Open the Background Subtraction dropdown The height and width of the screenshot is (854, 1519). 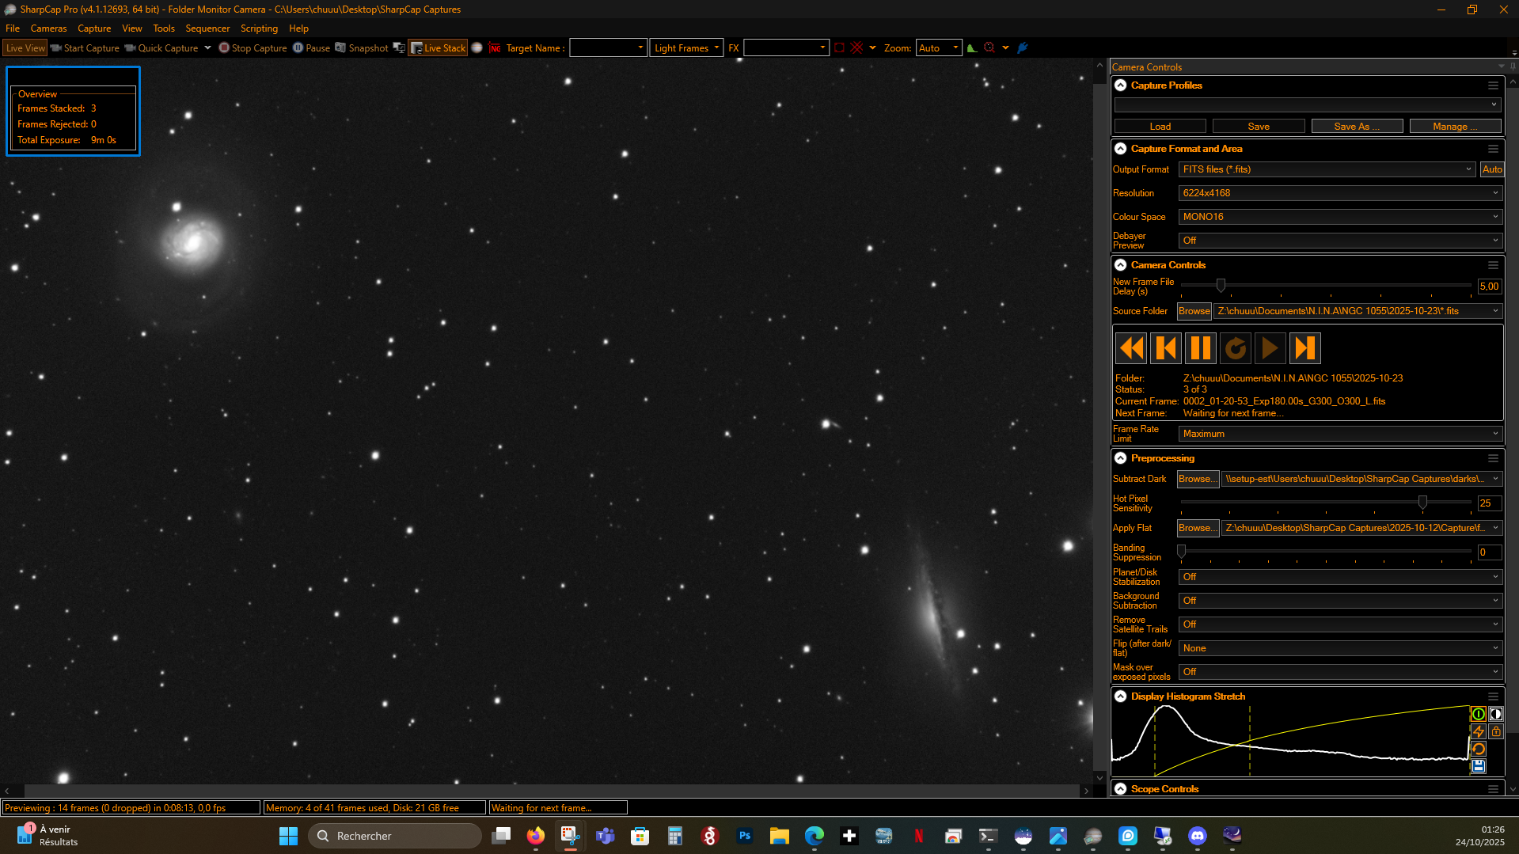[1339, 601]
